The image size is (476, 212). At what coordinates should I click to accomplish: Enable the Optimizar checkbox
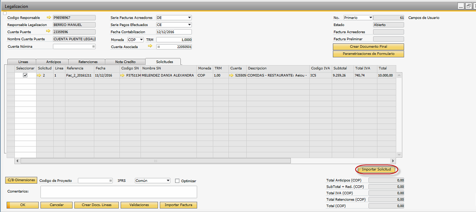[177, 181]
